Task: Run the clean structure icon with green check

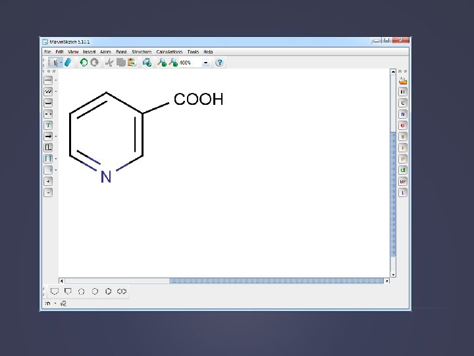Action: (147, 63)
